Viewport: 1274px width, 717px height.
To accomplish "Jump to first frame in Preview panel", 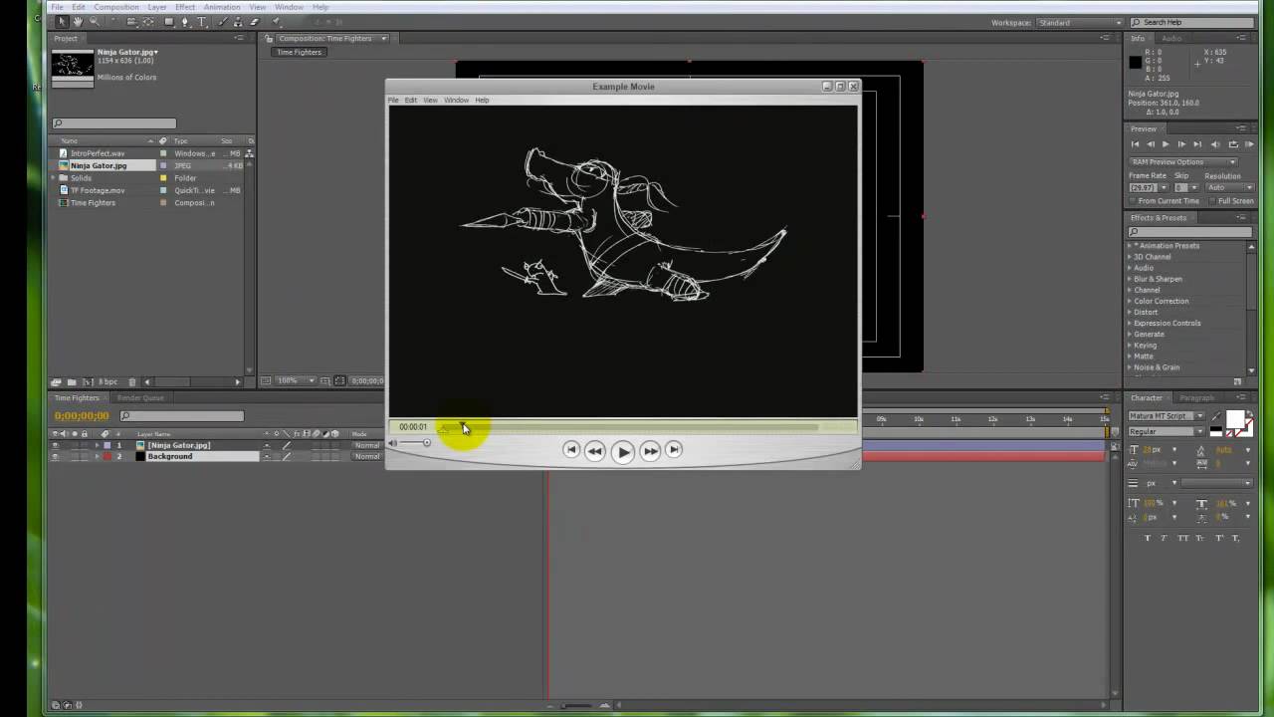I will click(x=1135, y=144).
